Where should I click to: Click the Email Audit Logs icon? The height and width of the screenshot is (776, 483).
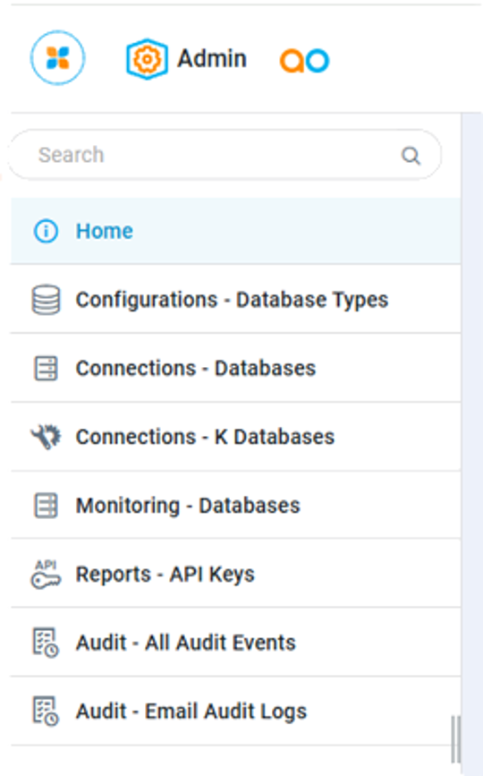pyautogui.click(x=46, y=712)
